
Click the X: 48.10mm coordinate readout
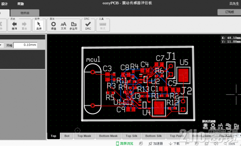231,38
